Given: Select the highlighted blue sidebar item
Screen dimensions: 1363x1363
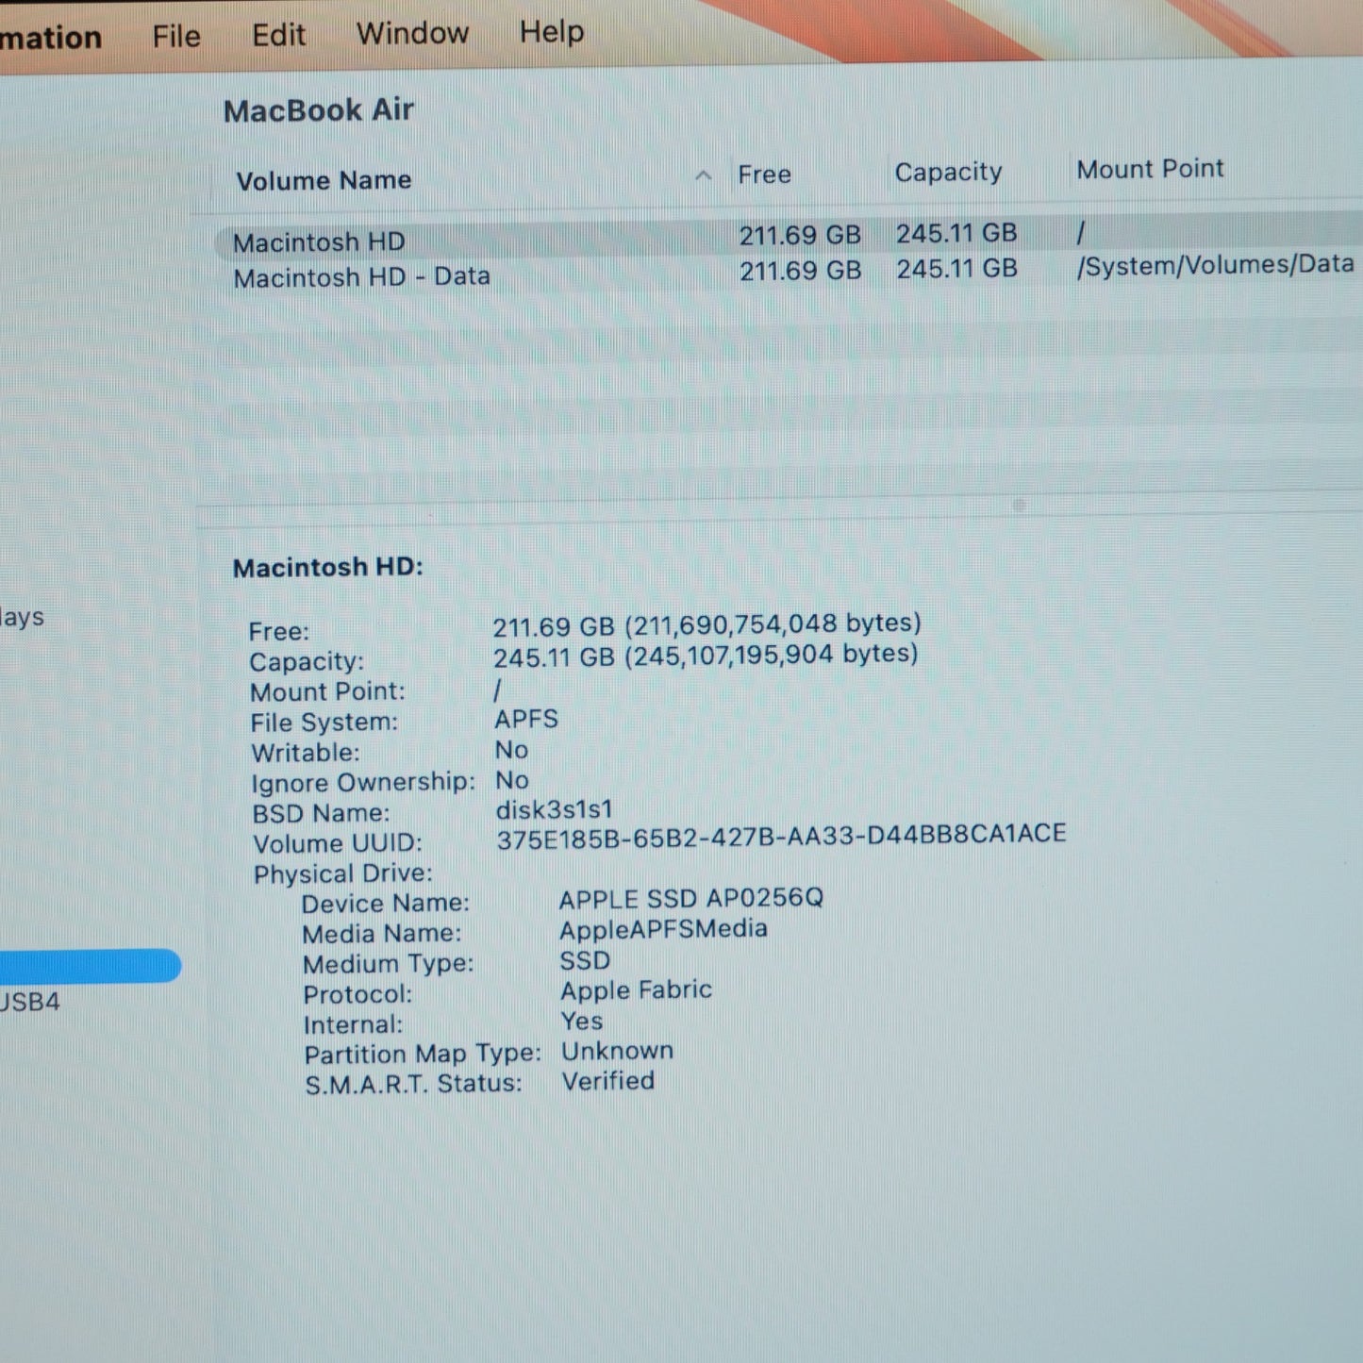Looking at the screenshot, I should (90, 966).
